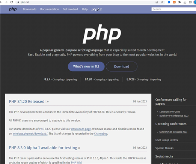Reload the page with the refresh icon

point(12,2)
